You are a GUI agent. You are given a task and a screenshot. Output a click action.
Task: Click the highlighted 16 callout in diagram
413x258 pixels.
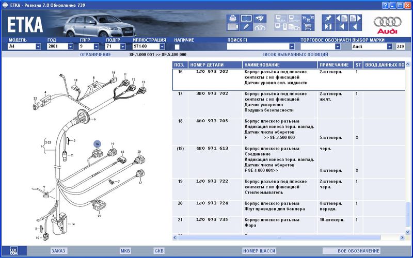[x=97, y=144]
